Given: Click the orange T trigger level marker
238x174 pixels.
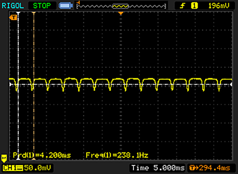Looking at the screenshot, I should [13, 17].
